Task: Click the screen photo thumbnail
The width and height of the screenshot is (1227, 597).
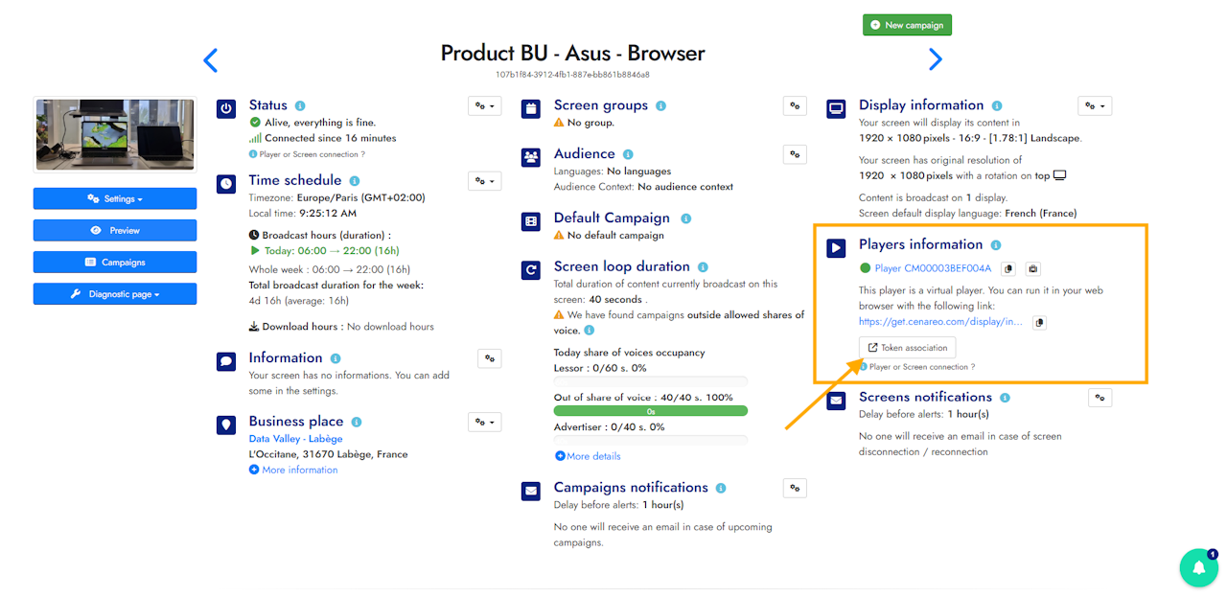Action: (x=115, y=134)
